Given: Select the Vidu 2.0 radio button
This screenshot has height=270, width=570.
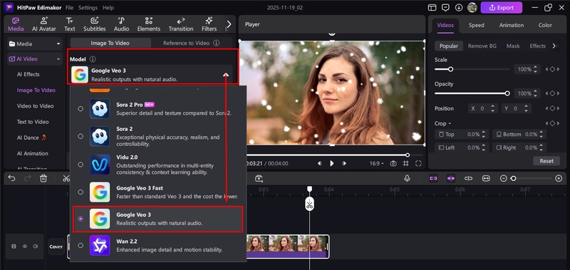Looking at the screenshot, I should pyautogui.click(x=81, y=165).
